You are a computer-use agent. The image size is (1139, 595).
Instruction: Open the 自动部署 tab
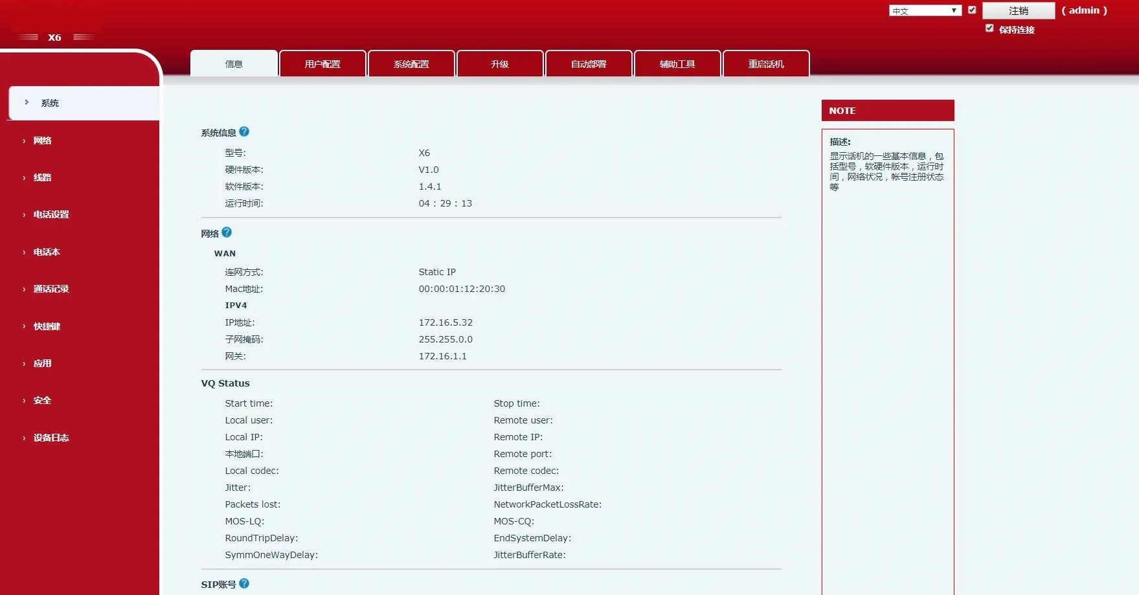coord(589,63)
